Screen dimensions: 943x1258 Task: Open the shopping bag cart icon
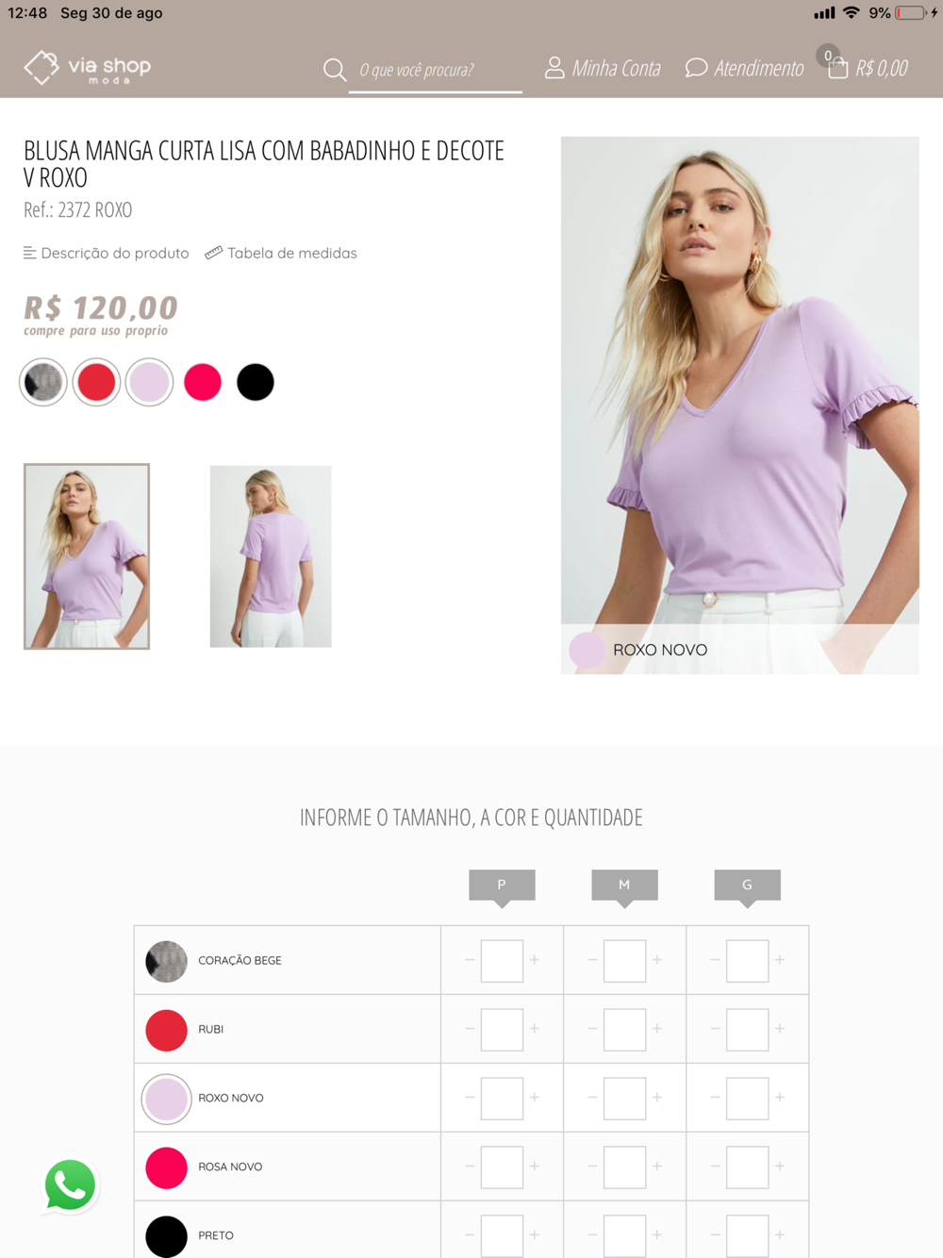tap(837, 68)
